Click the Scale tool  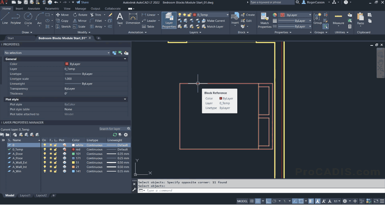click(x=79, y=27)
